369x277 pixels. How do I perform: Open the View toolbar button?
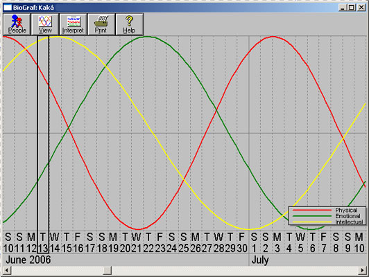click(45, 24)
